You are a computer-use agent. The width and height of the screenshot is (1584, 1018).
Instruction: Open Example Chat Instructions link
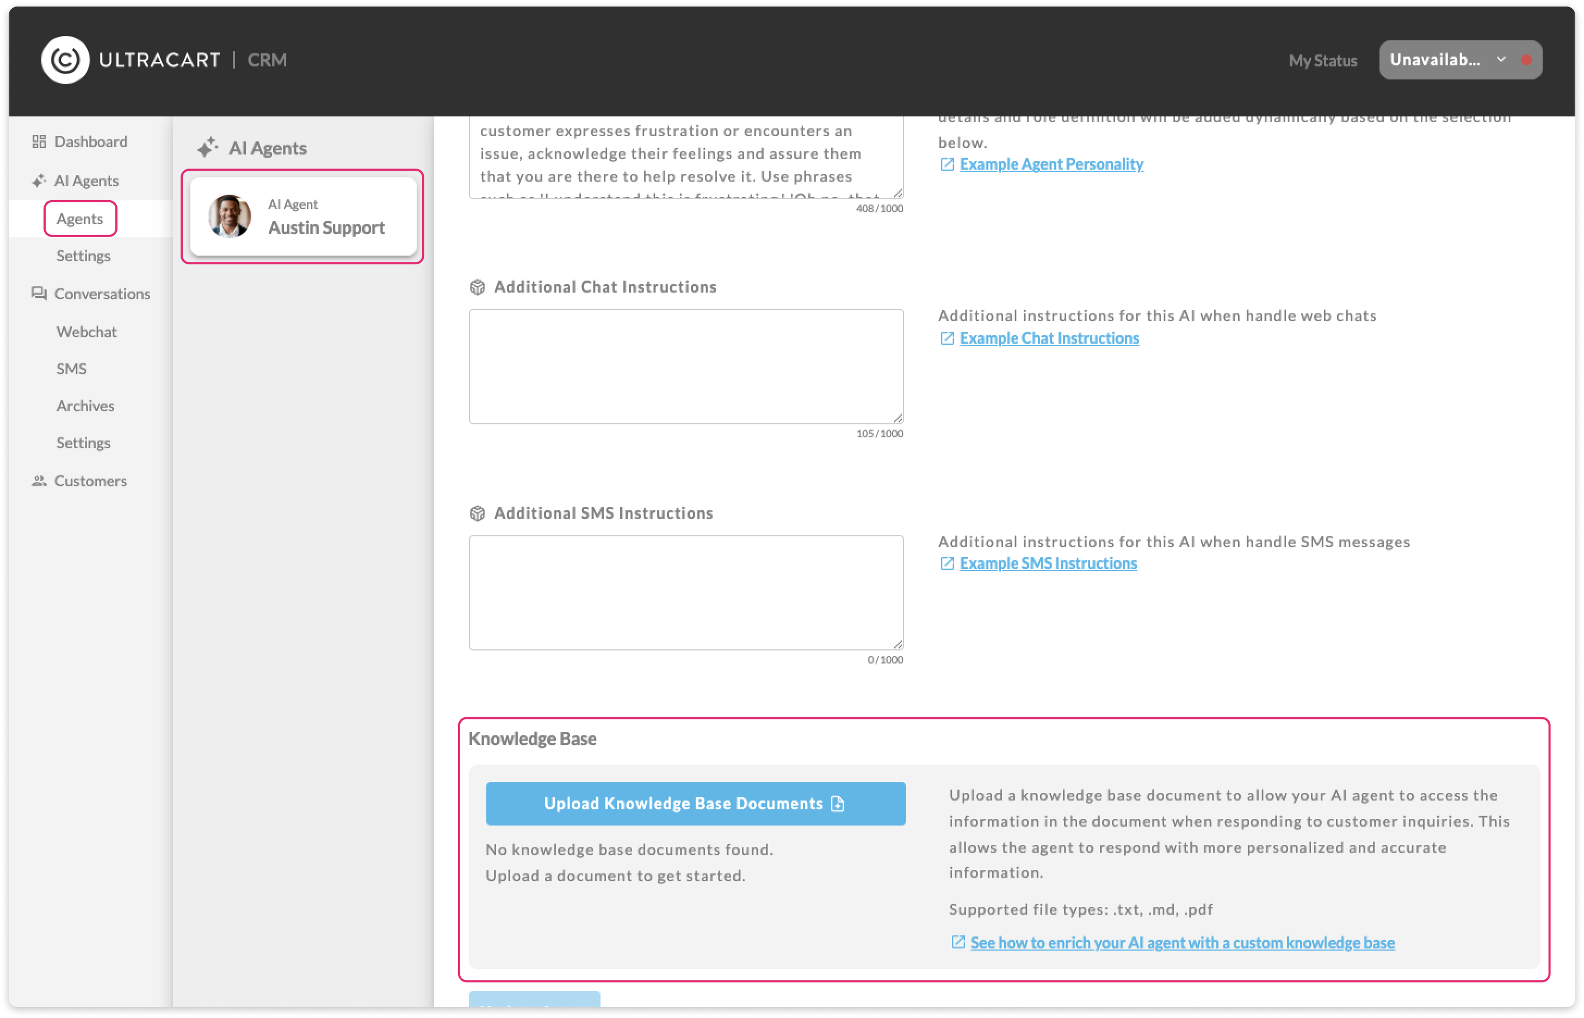coord(1049,338)
